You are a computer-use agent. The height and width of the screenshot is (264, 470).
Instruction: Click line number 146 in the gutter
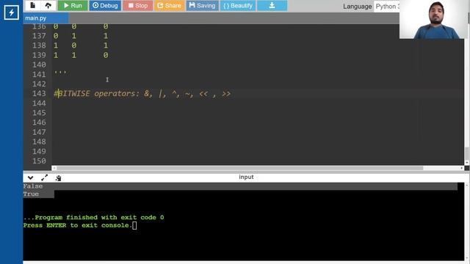[x=39, y=122]
